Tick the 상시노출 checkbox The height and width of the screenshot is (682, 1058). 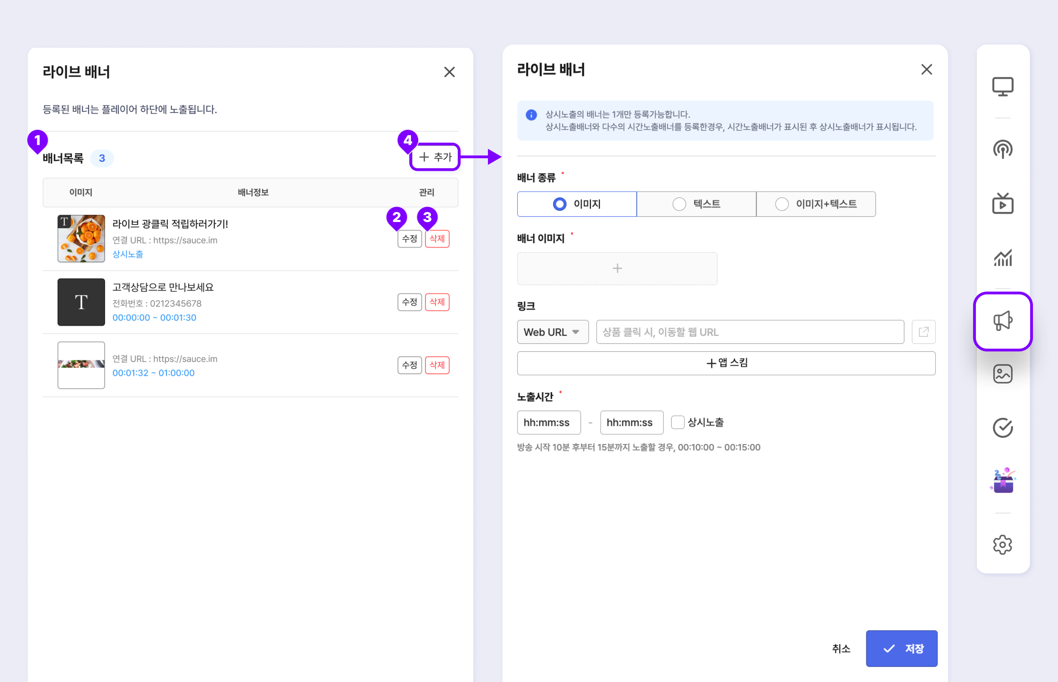point(677,422)
